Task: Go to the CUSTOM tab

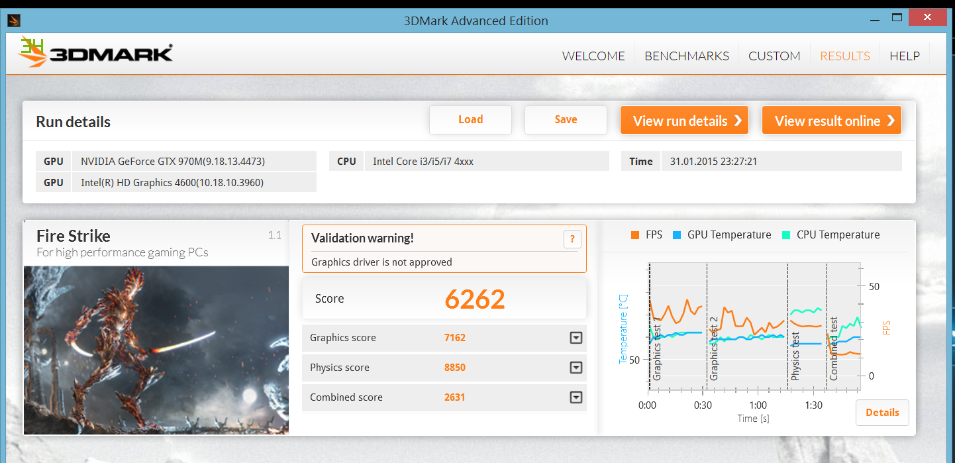Action: (774, 56)
